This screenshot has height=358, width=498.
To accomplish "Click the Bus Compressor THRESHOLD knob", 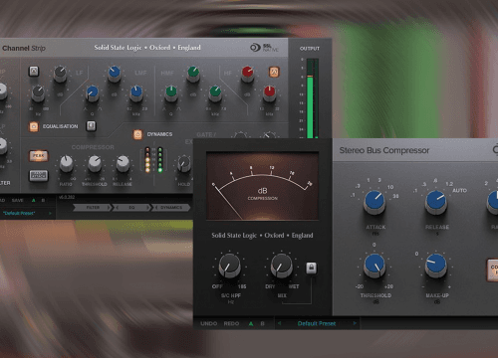I will (x=374, y=266).
